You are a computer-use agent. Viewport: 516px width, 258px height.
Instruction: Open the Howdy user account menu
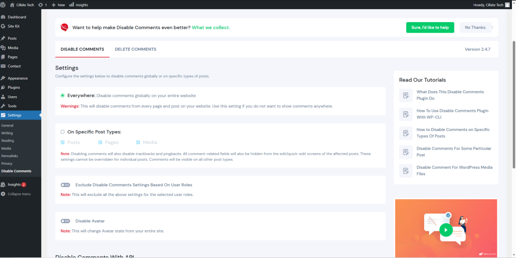tap(491, 5)
